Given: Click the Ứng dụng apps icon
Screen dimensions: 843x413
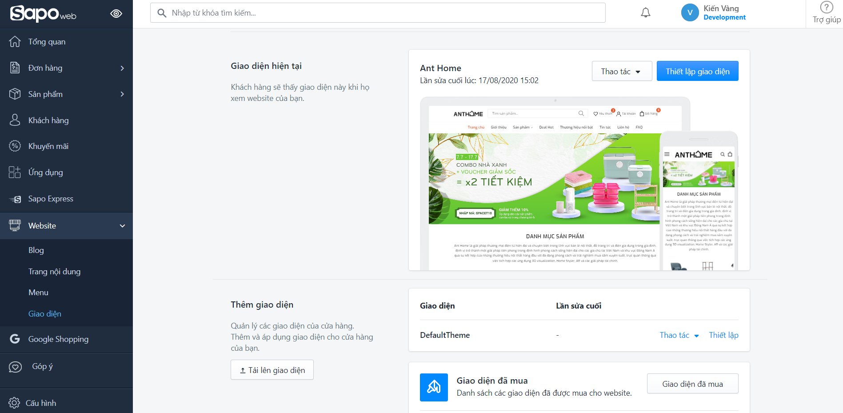Looking at the screenshot, I should pyautogui.click(x=15, y=172).
